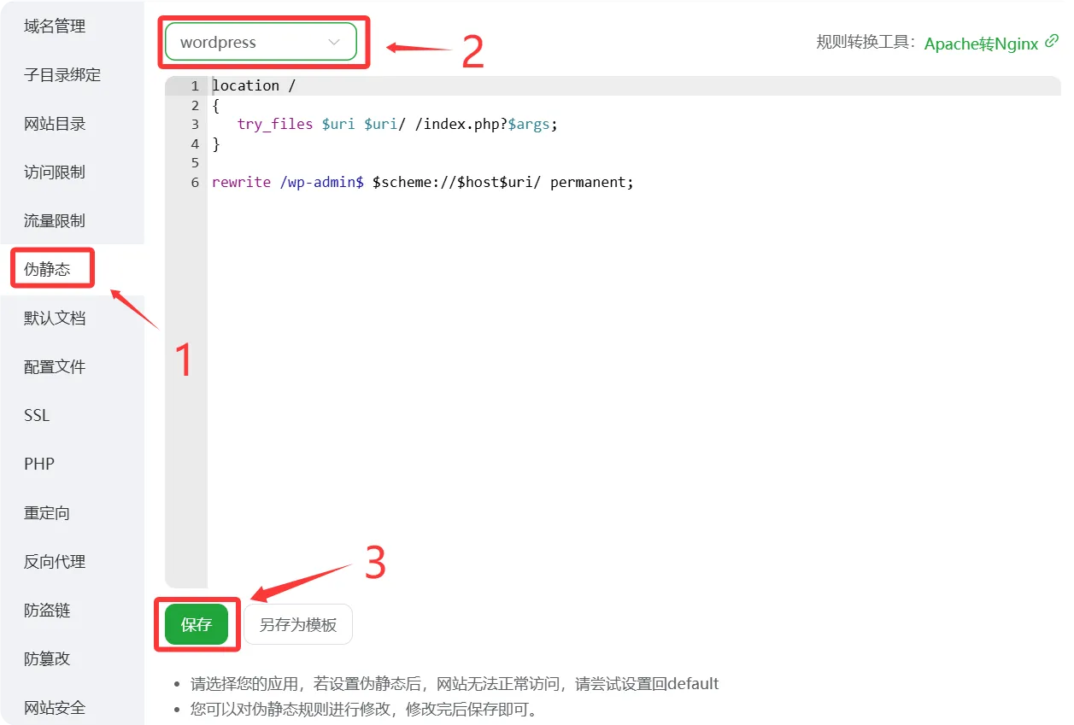Open the 默认文档 tab
The height and width of the screenshot is (725, 1074).
(x=55, y=319)
